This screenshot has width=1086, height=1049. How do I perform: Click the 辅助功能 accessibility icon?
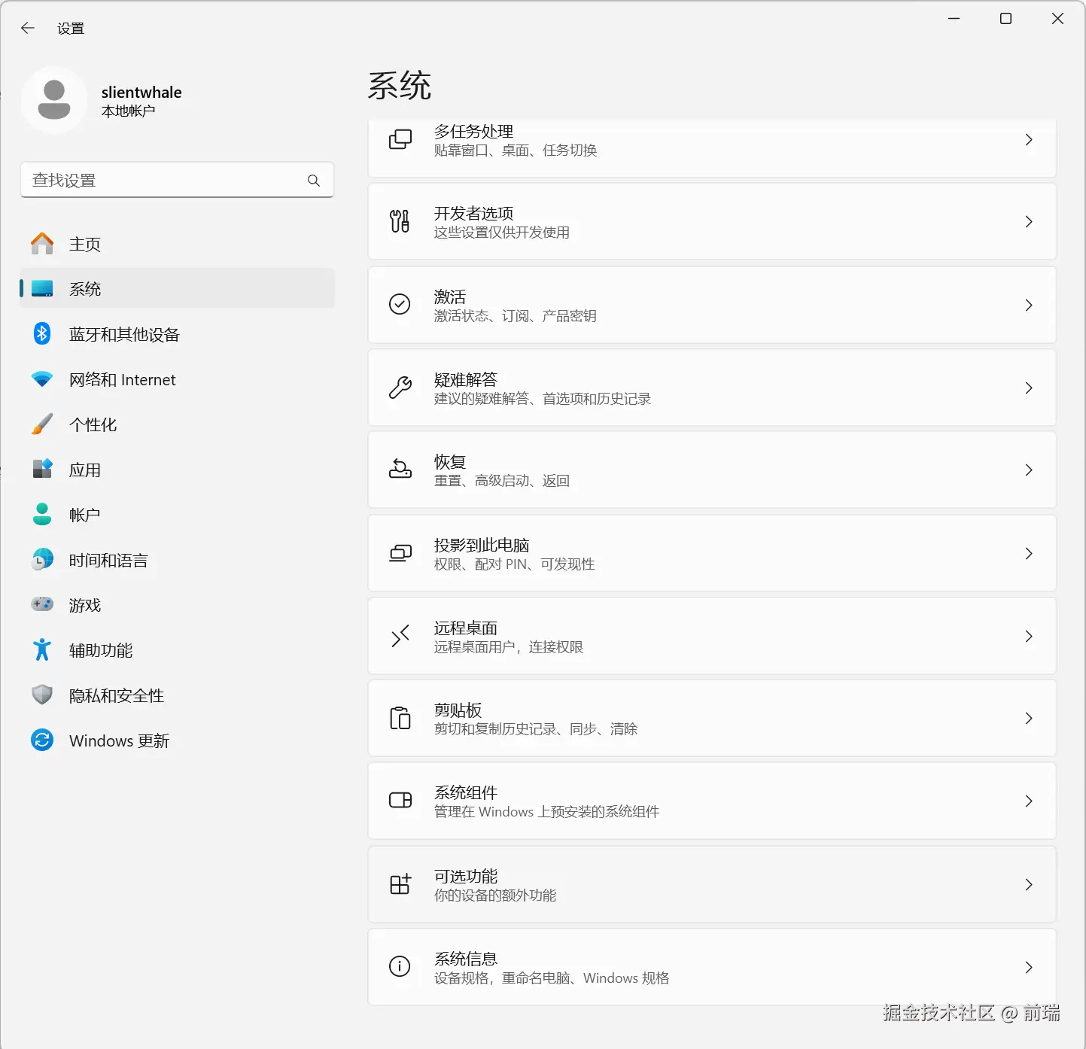pos(42,649)
